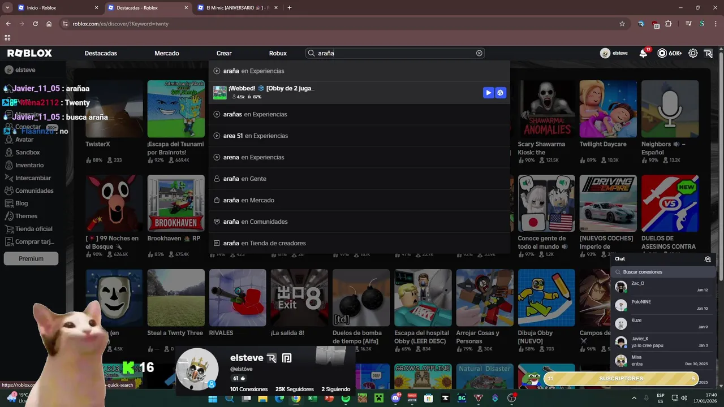Viewport: 724px width, 407px height.
Task: Open the Dibuja Obby game thumbnail
Action: [x=546, y=298]
